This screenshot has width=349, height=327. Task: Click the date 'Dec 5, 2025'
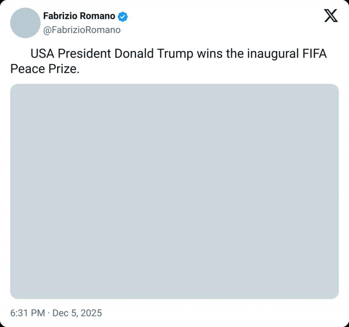click(77, 313)
